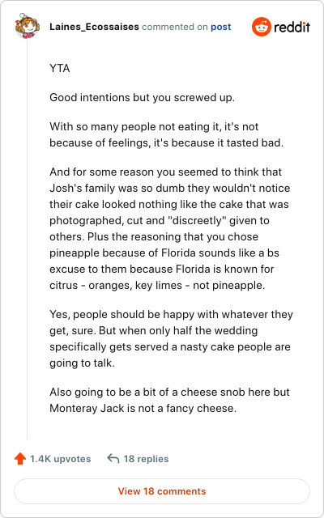Click the reddit wordmark text

pos(292,27)
